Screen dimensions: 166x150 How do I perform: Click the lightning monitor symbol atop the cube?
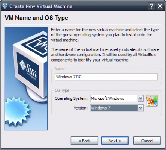(x=37, y=44)
